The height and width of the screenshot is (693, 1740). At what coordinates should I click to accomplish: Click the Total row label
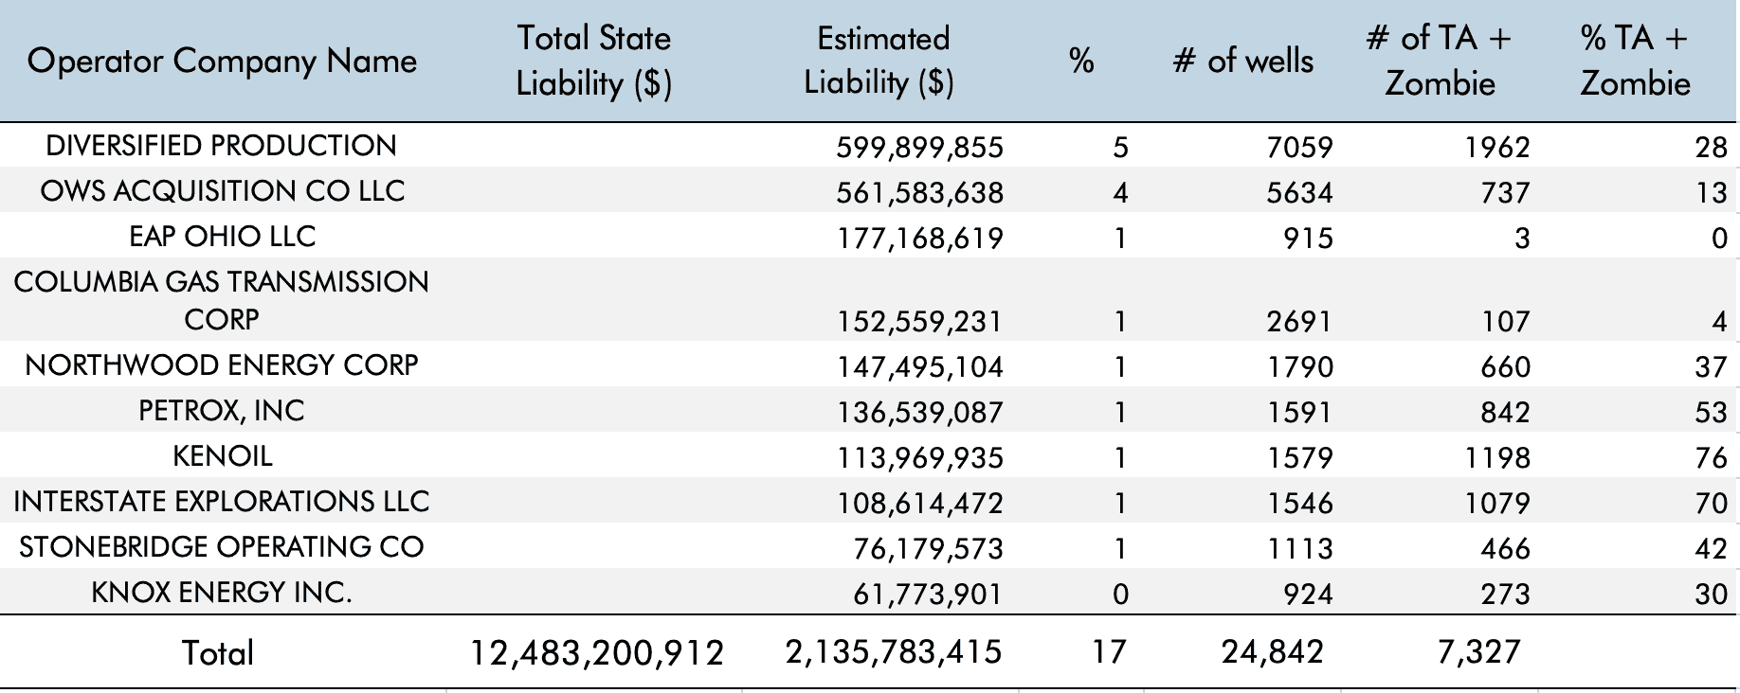[218, 653]
